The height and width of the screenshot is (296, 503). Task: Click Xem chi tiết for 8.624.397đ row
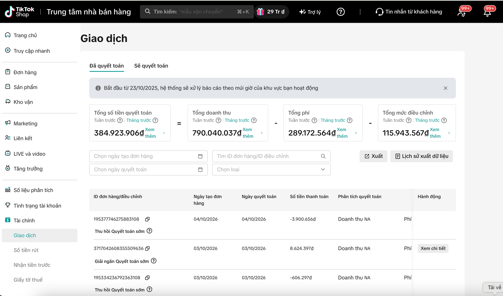click(x=433, y=248)
